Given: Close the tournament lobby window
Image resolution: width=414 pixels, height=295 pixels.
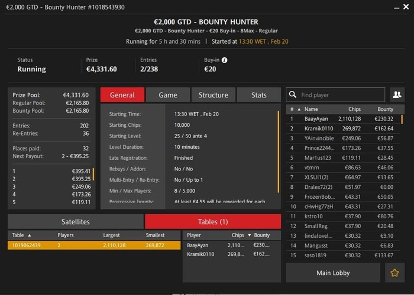Looking at the screenshot, I should 406,7.
